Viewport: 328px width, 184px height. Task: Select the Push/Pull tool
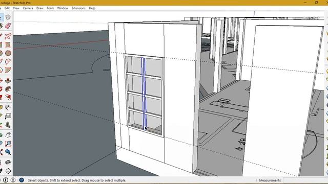point(8,80)
